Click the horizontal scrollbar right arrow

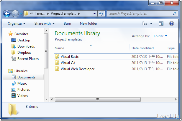coord(176,99)
